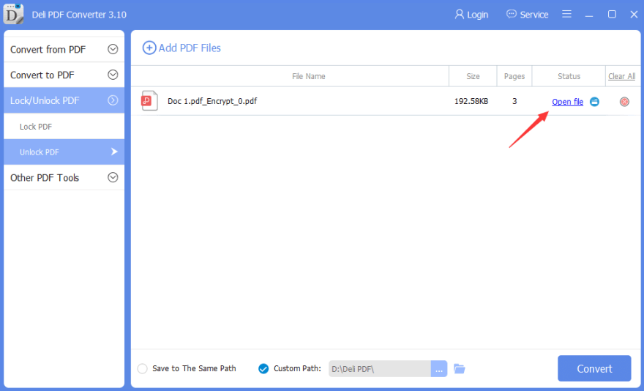The image size is (644, 391).
Task: Open the output folder icon beside path
Action: click(x=460, y=368)
